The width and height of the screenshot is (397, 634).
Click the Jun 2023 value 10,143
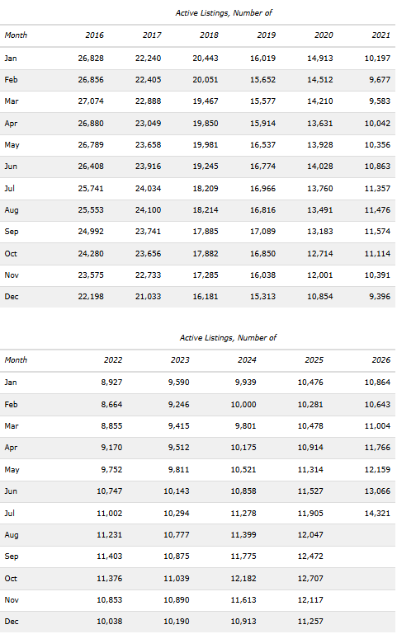coord(177,491)
